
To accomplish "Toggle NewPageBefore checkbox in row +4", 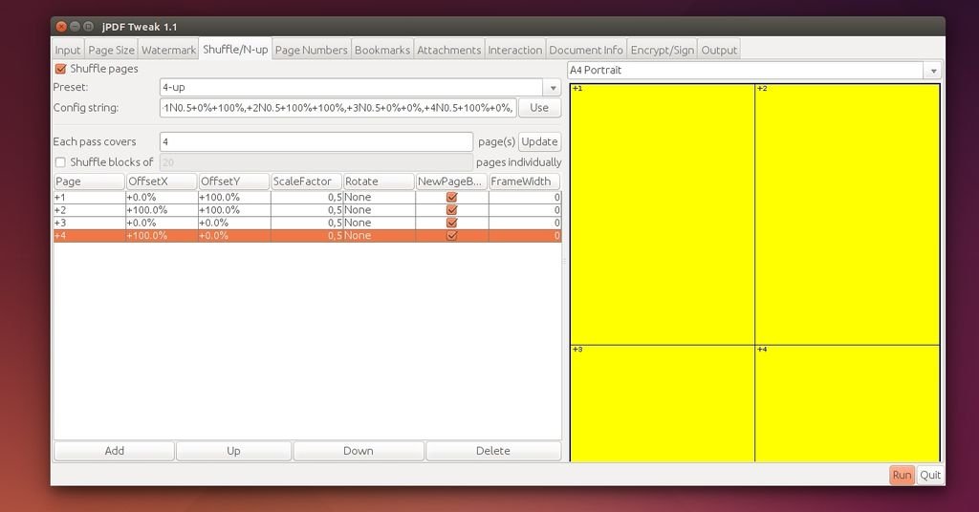I will click(x=452, y=236).
